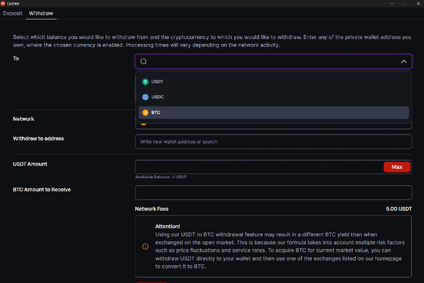Click the red Max button
Viewport: 424px width, 283px height.
click(x=397, y=166)
